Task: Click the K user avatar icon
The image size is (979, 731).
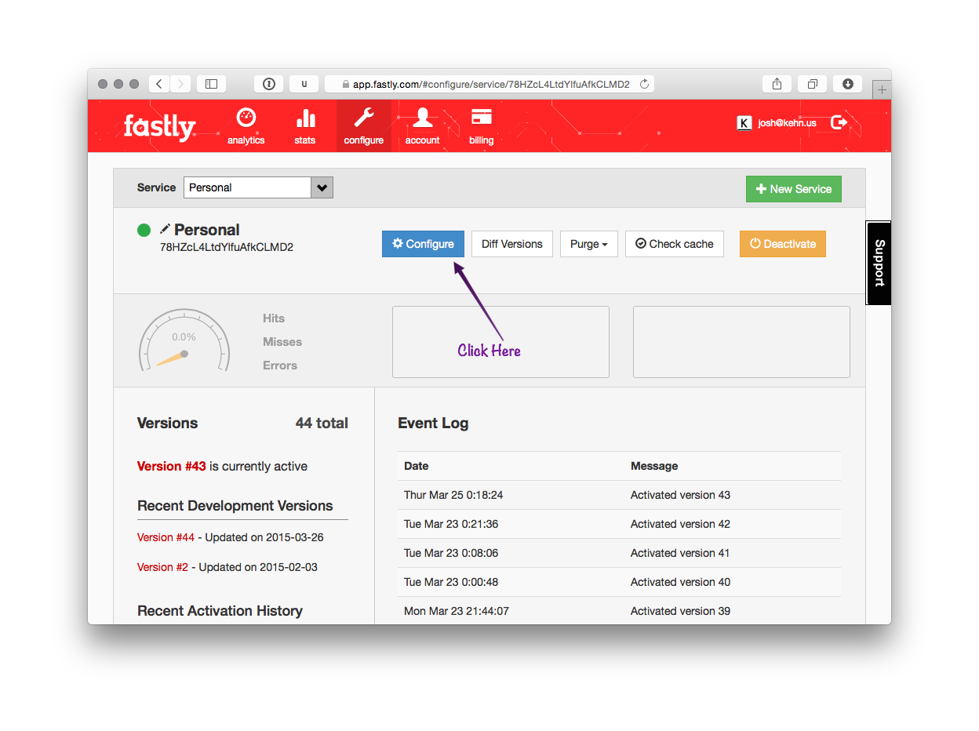Action: 744,122
